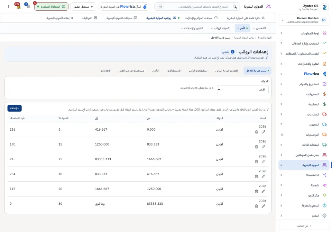332x232 pixels.
Task: Expand the الأجر submenu
Action: [242, 28]
